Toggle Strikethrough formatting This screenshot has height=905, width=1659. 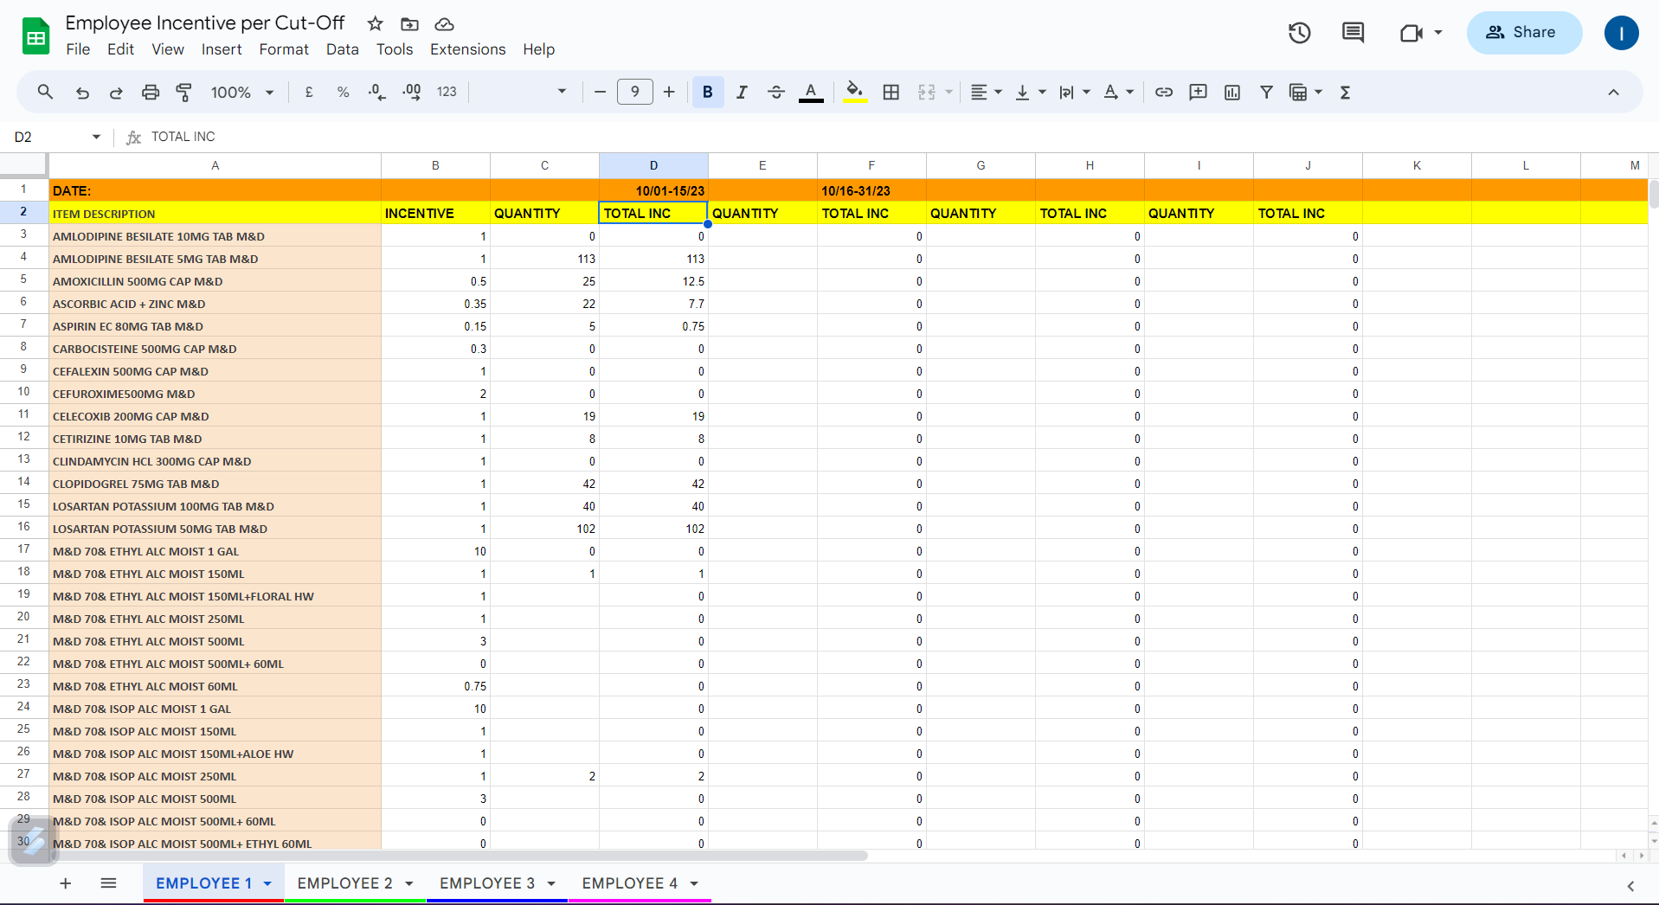point(776,92)
